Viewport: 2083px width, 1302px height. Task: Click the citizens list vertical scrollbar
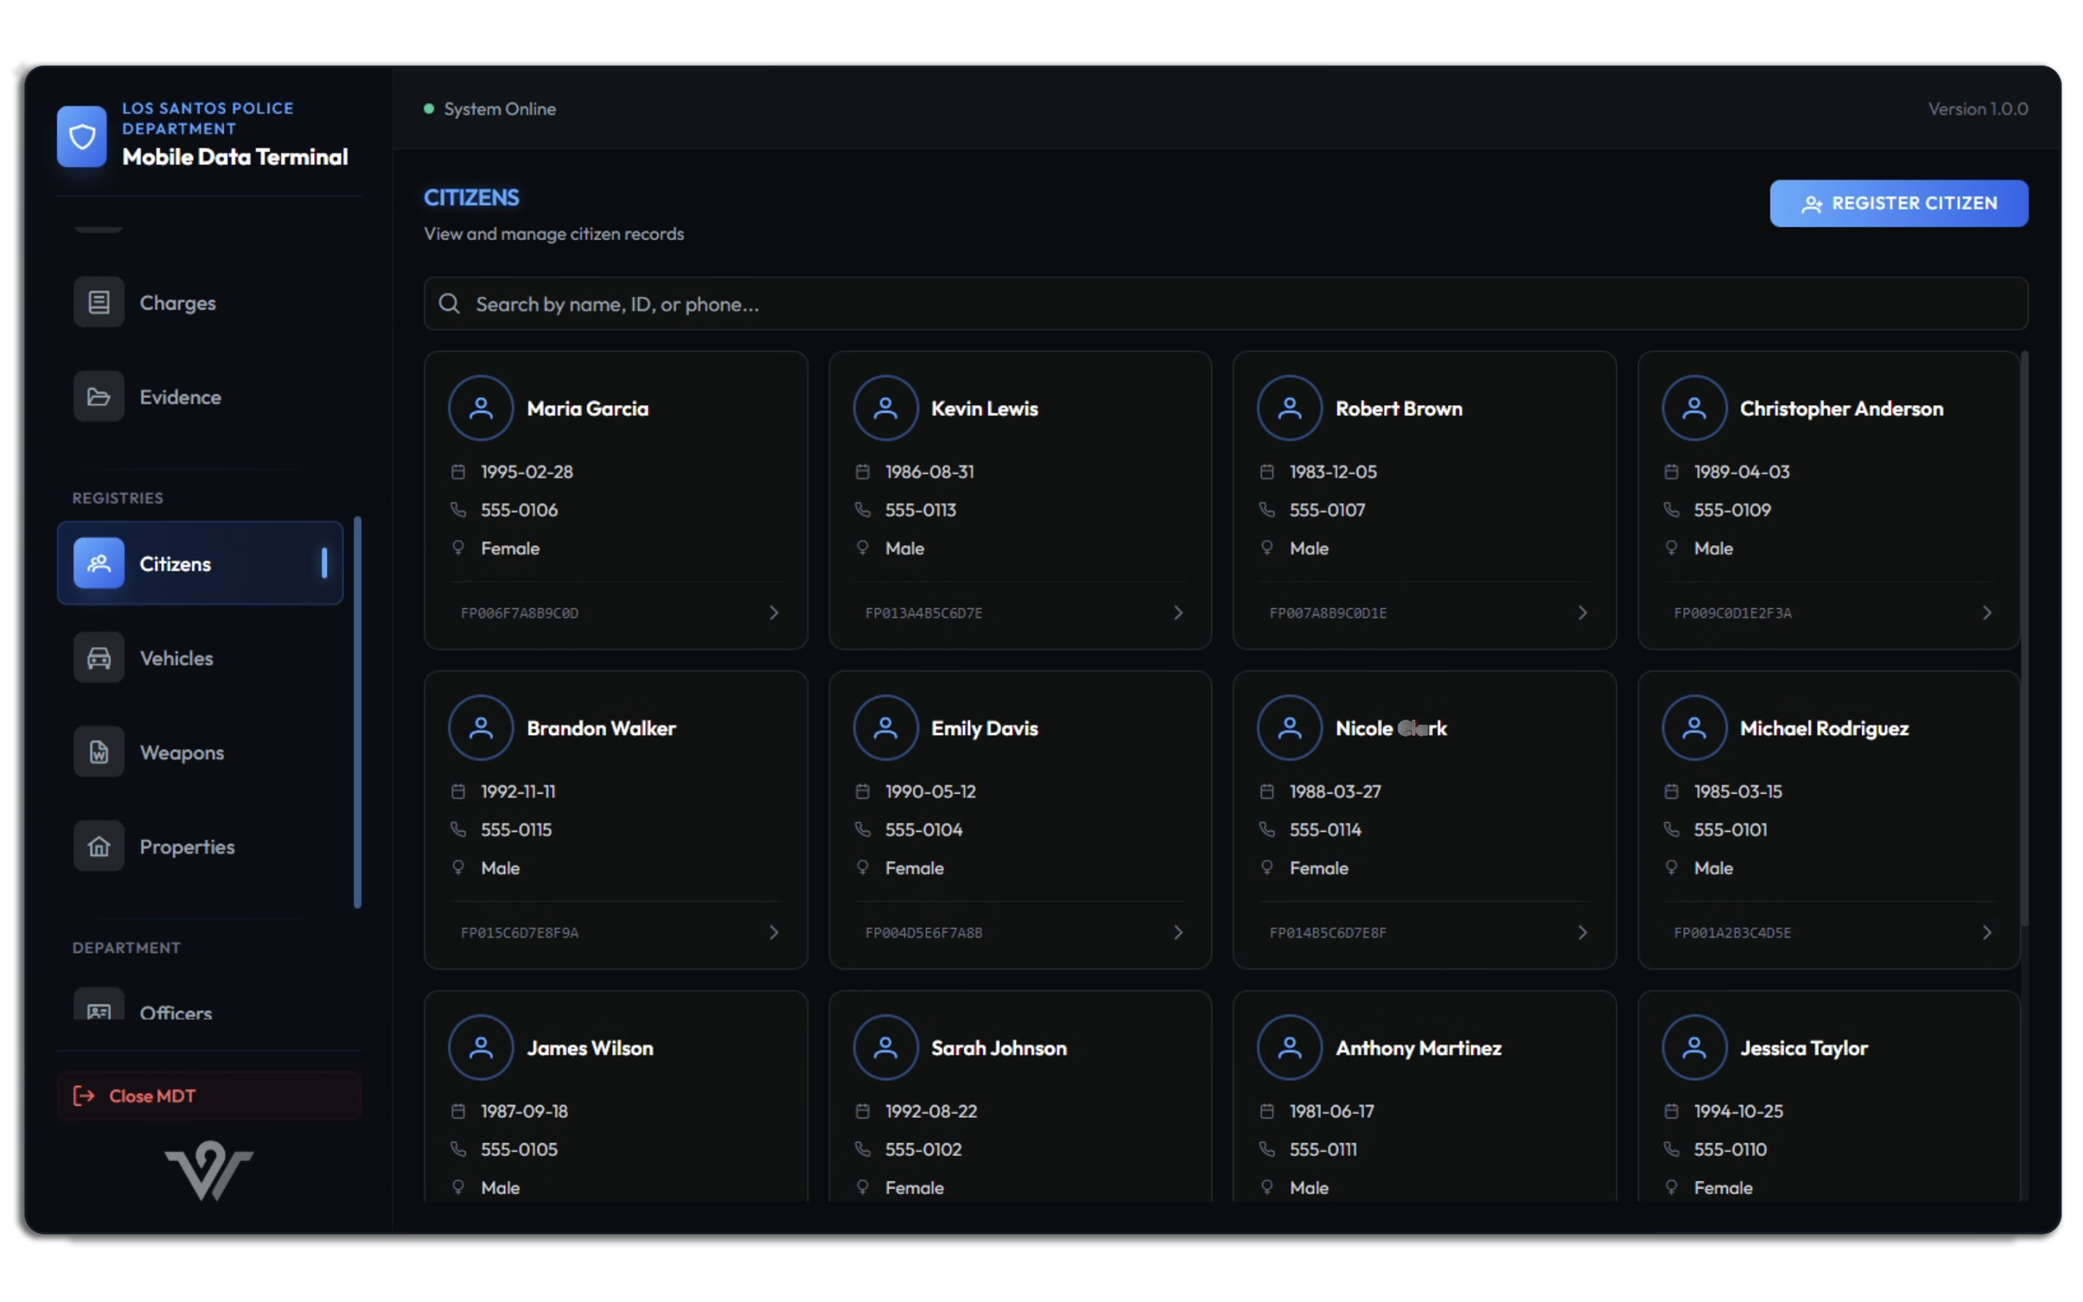click(2023, 637)
